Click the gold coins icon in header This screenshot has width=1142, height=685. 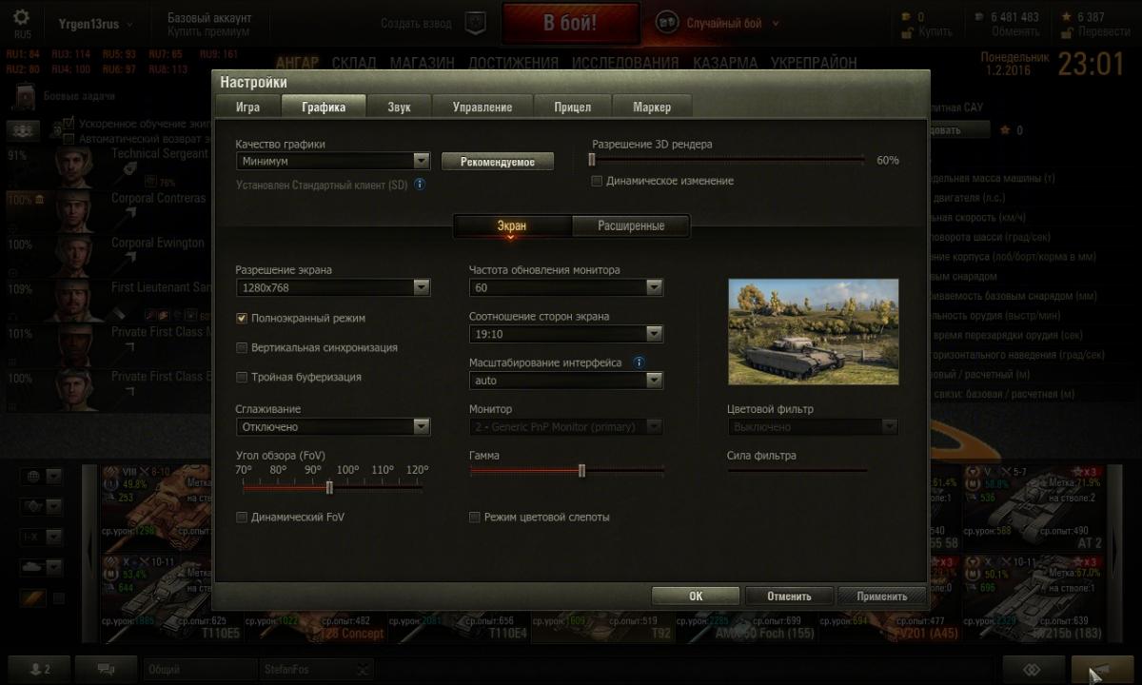(904, 16)
